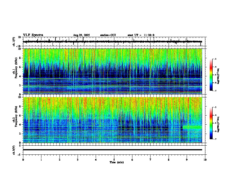Click time axis tick label '10'
This screenshot has height=179, width=231.
click(205, 160)
